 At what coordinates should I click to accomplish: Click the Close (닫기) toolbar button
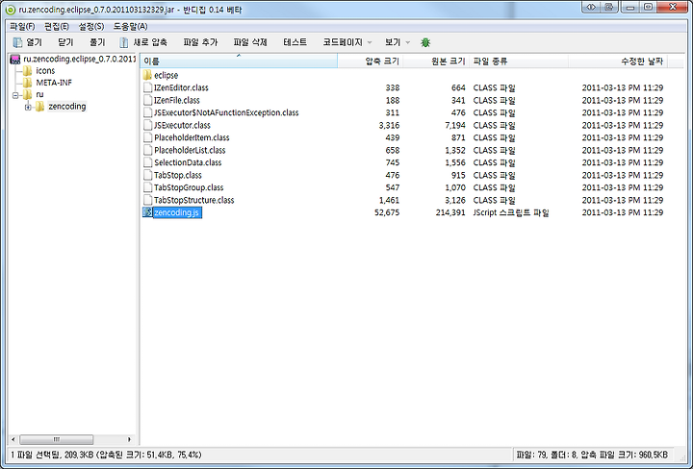tap(65, 42)
